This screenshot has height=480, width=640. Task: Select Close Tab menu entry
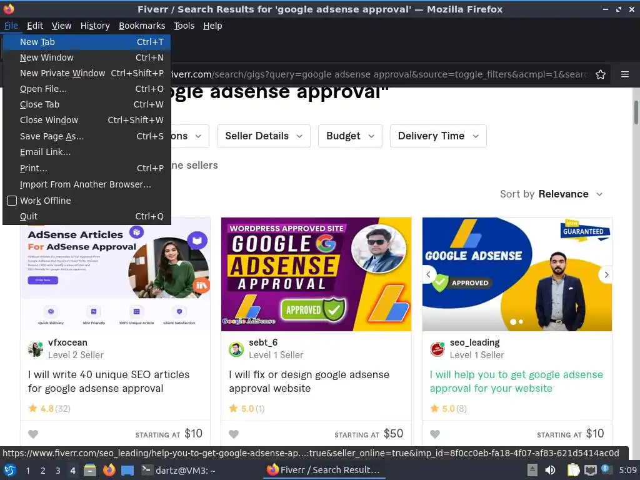(x=86, y=104)
